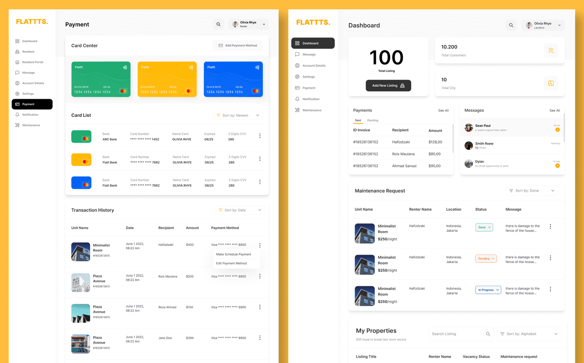
Task: Expand the Sort by: Newest dropdown
Action: tap(238, 115)
